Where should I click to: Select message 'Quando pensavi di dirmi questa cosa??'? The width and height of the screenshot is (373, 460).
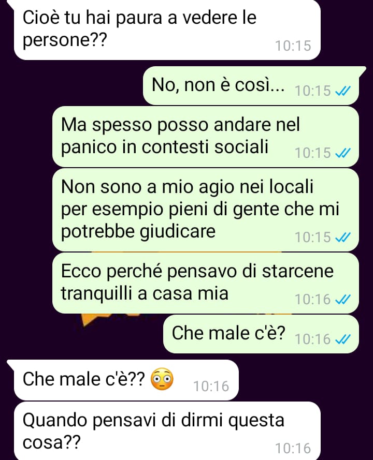click(x=167, y=431)
